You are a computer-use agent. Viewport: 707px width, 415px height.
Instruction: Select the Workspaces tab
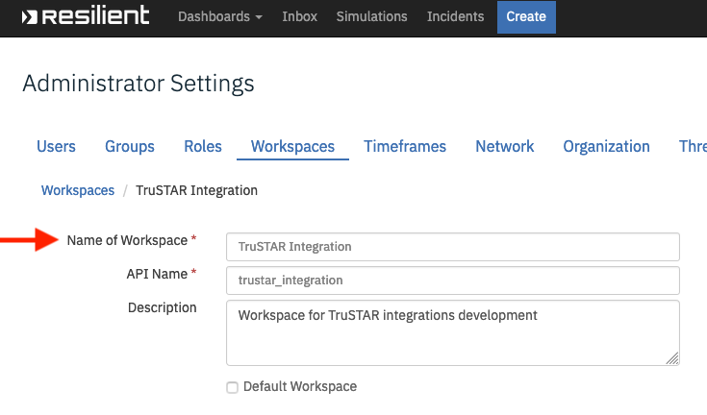(292, 146)
